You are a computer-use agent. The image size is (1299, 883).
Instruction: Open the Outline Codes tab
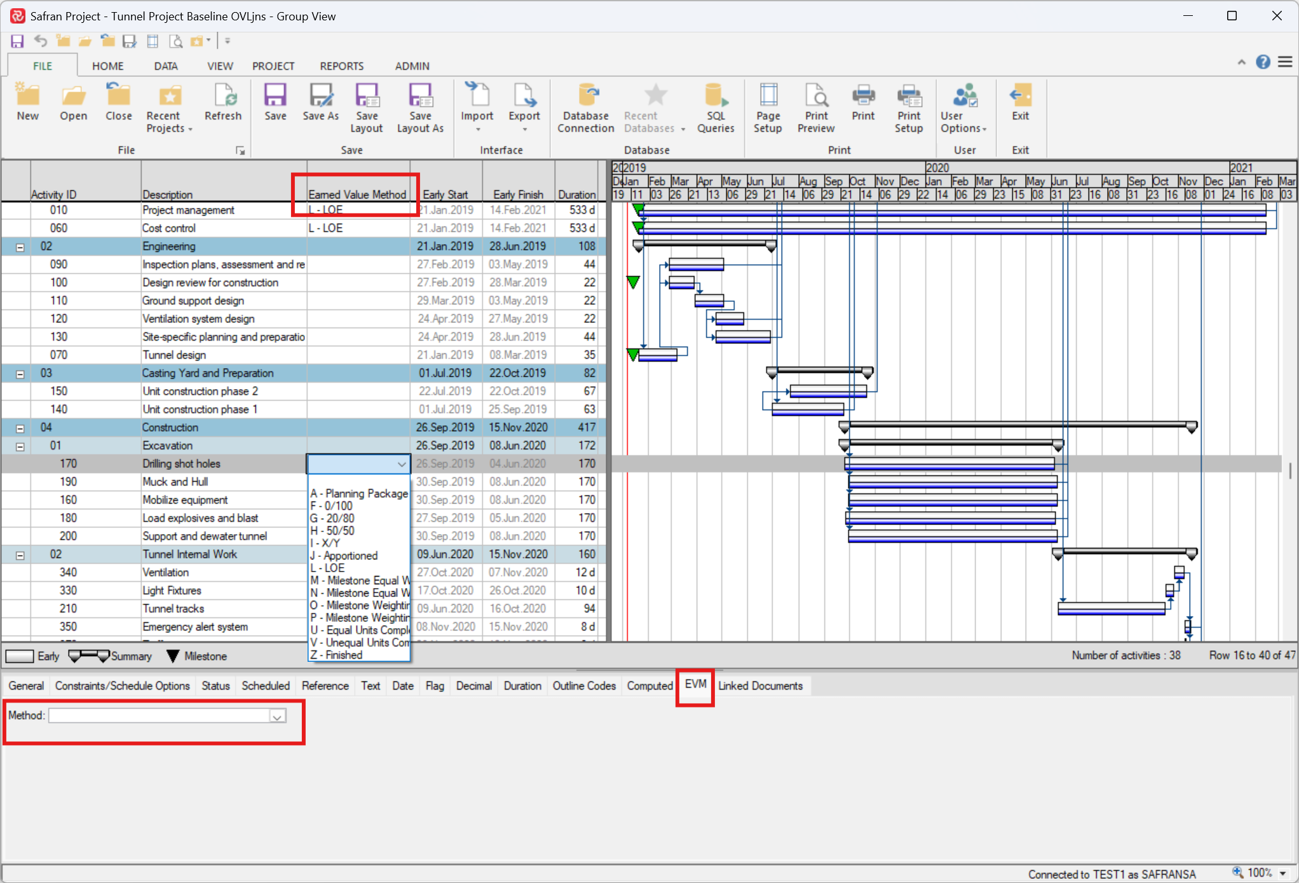(x=584, y=686)
